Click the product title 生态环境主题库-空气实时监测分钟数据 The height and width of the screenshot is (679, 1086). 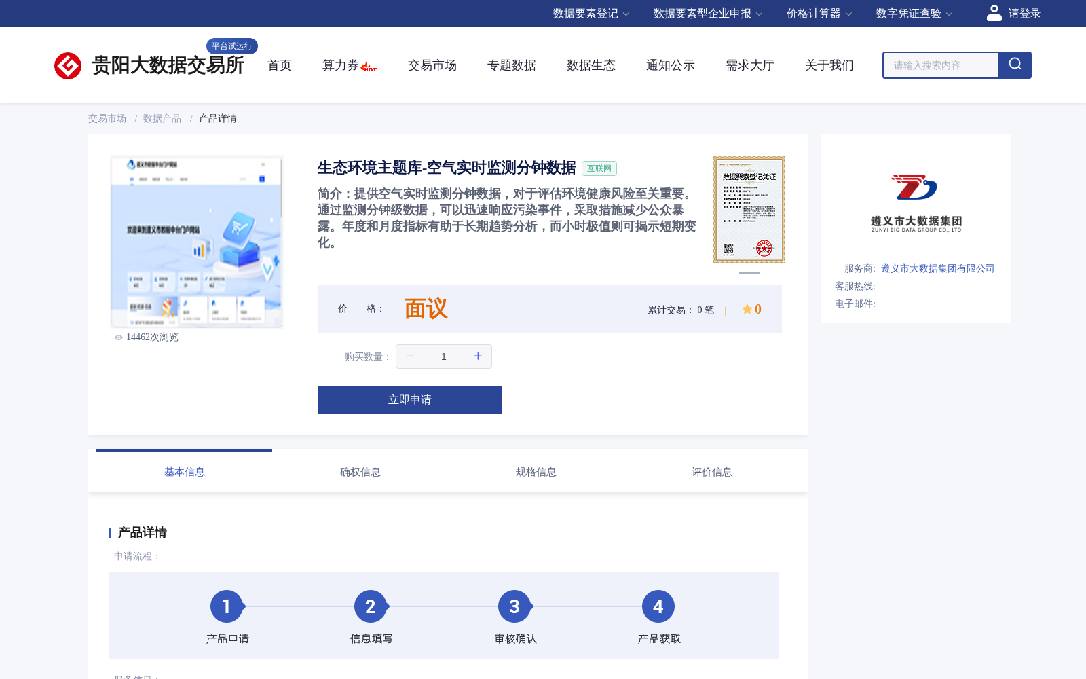click(x=447, y=168)
